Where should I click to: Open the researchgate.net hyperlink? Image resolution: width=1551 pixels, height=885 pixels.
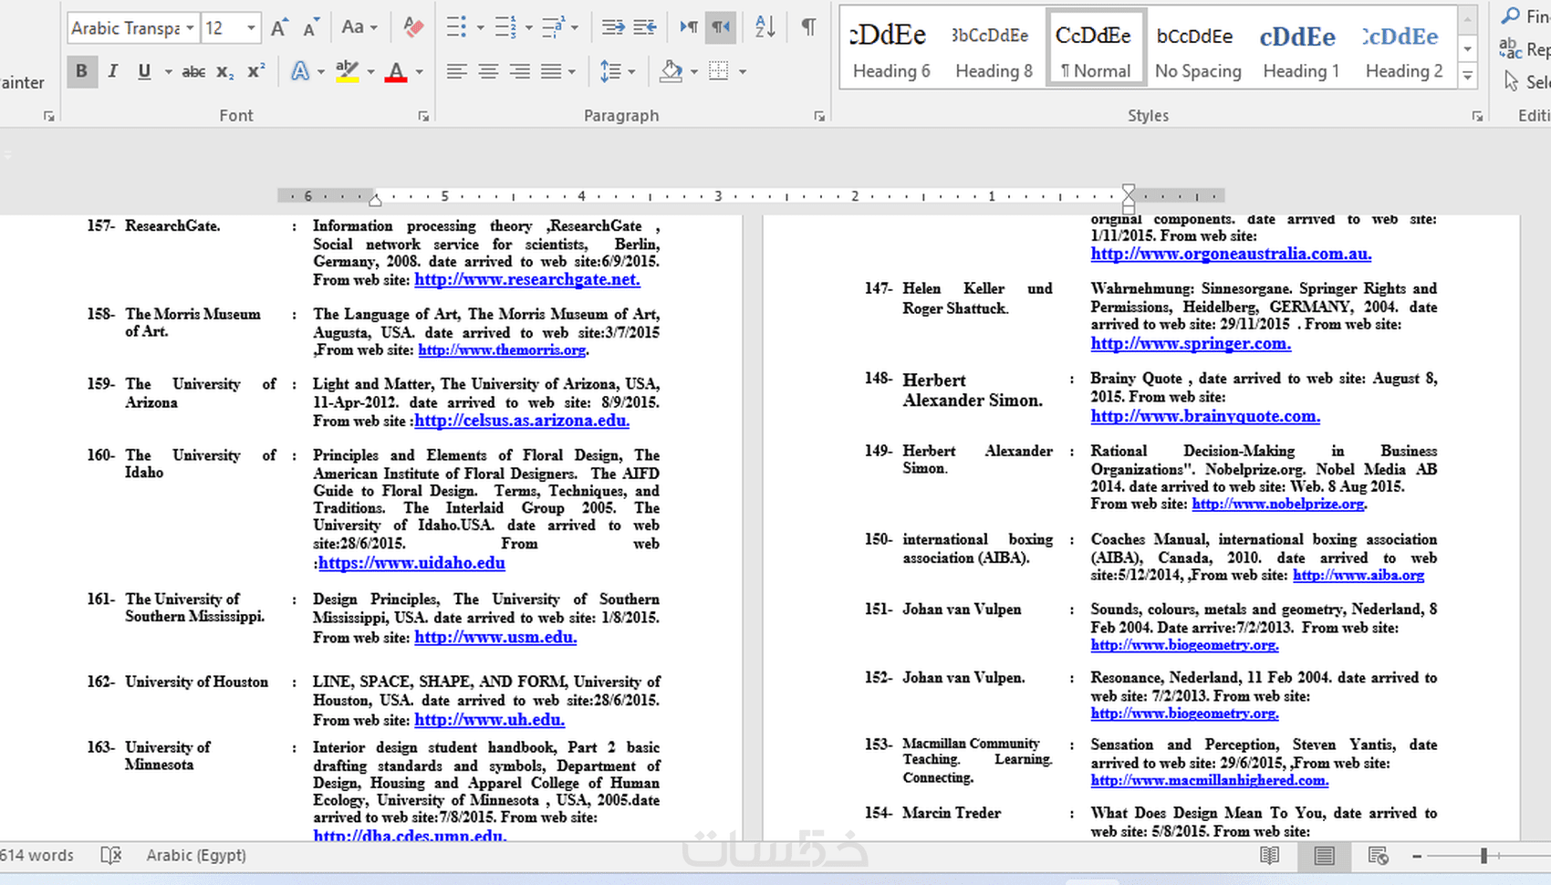point(526,280)
